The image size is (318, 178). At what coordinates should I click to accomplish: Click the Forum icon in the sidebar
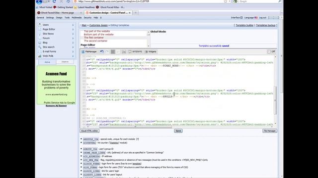pyautogui.click(x=40, y=38)
